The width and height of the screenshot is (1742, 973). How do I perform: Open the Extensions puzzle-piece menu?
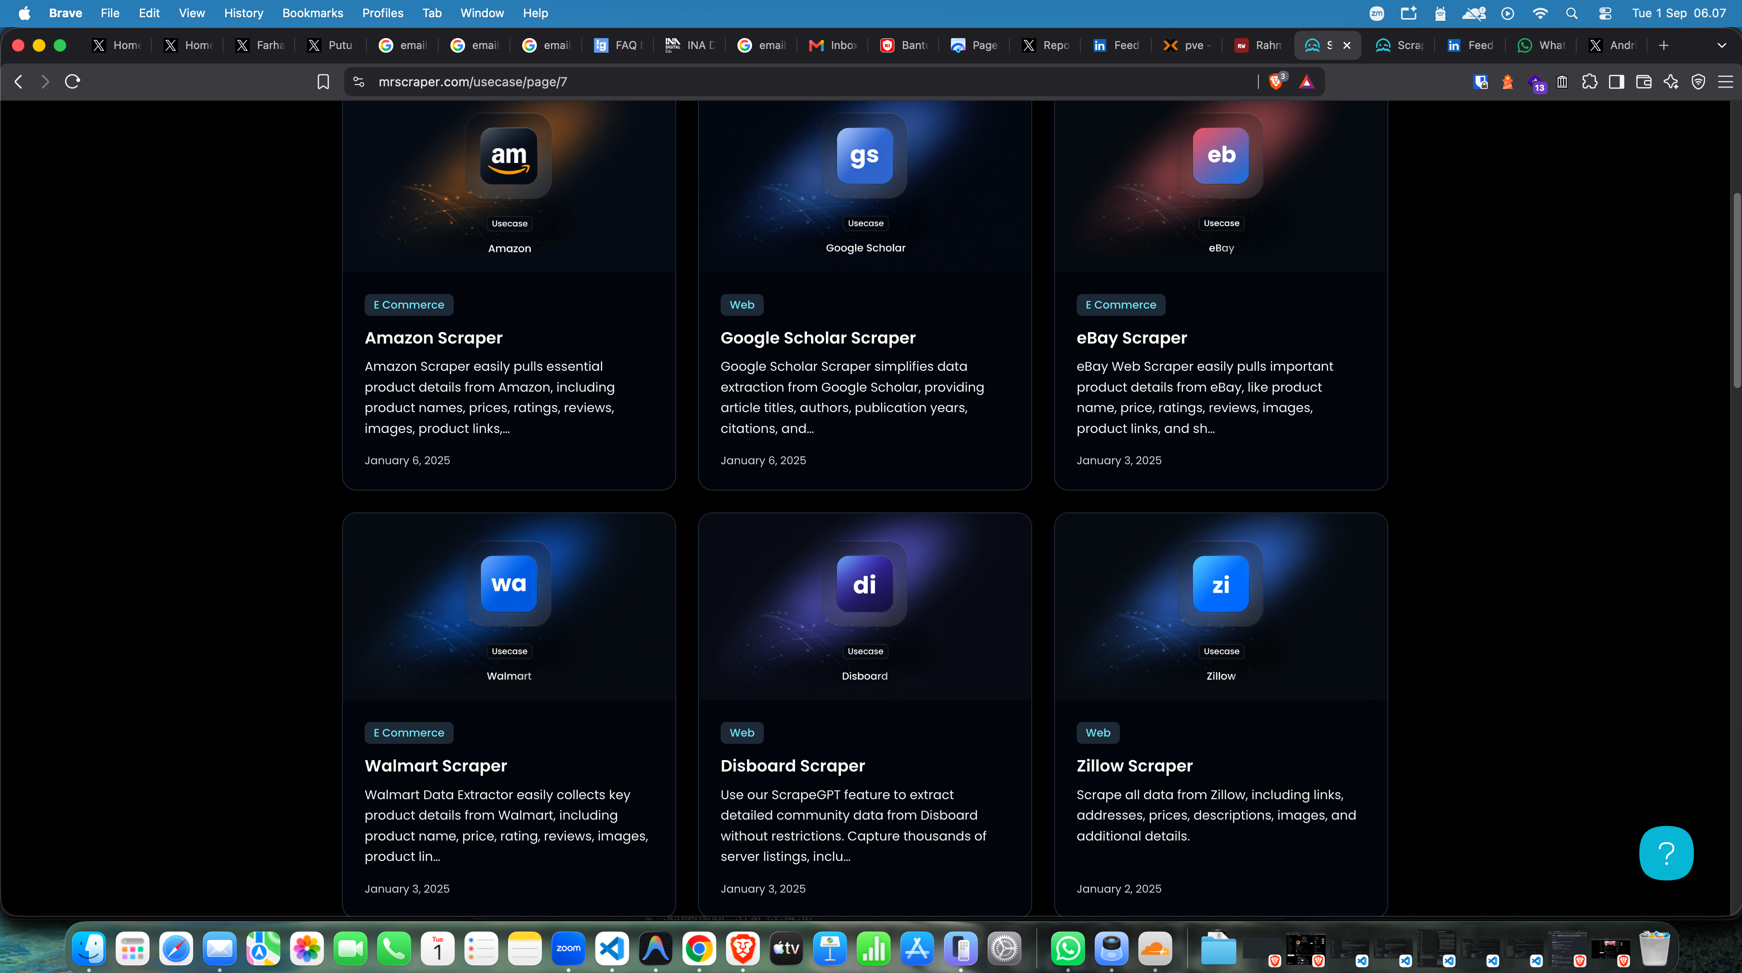(1589, 82)
